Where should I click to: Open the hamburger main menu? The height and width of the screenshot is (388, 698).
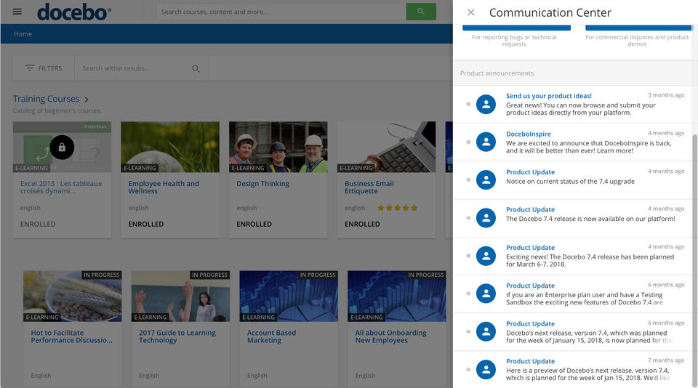pos(17,12)
